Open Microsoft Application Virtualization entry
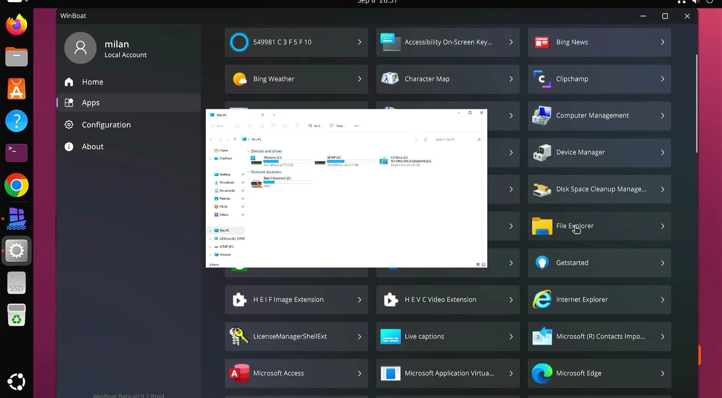This screenshot has height=398, width=722. click(448, 373)
